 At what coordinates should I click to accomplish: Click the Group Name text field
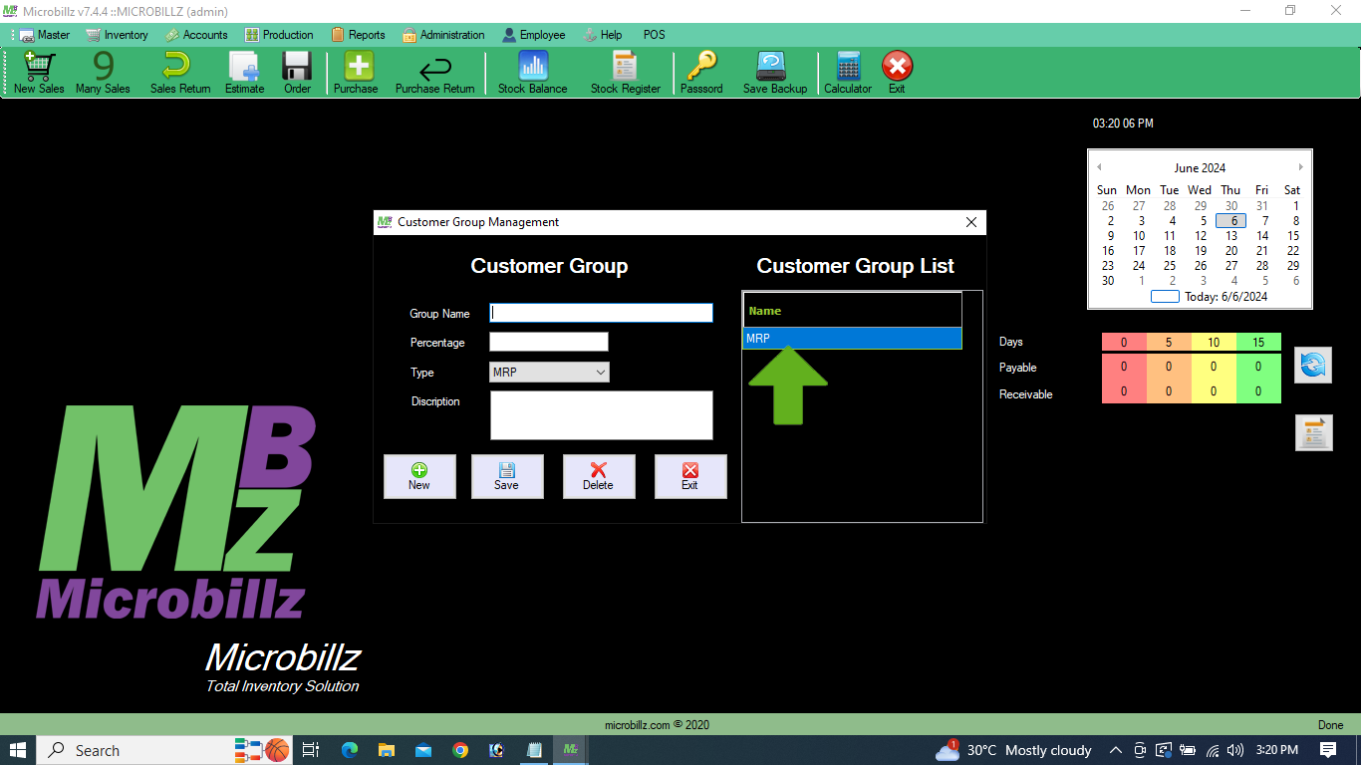(x=601, y=313)
